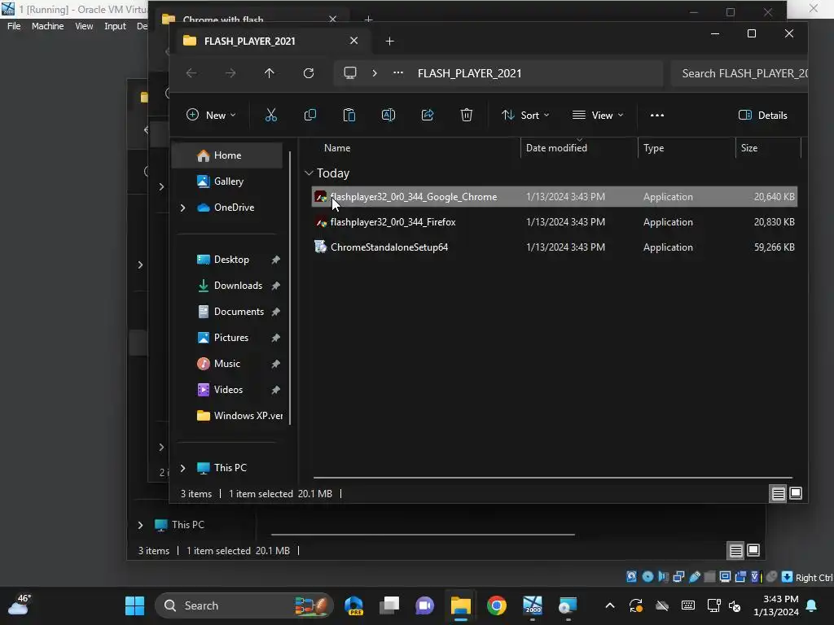The image size is (834, 625).
Task: Open the New dropdown menu
Action: (x=211, y=115)
